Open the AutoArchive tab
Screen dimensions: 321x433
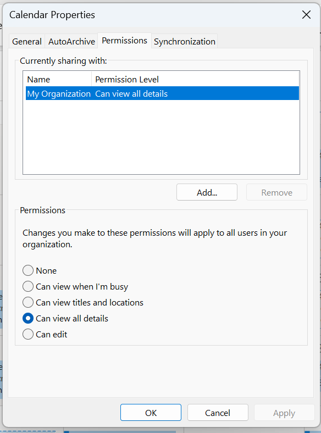(71, 41)
